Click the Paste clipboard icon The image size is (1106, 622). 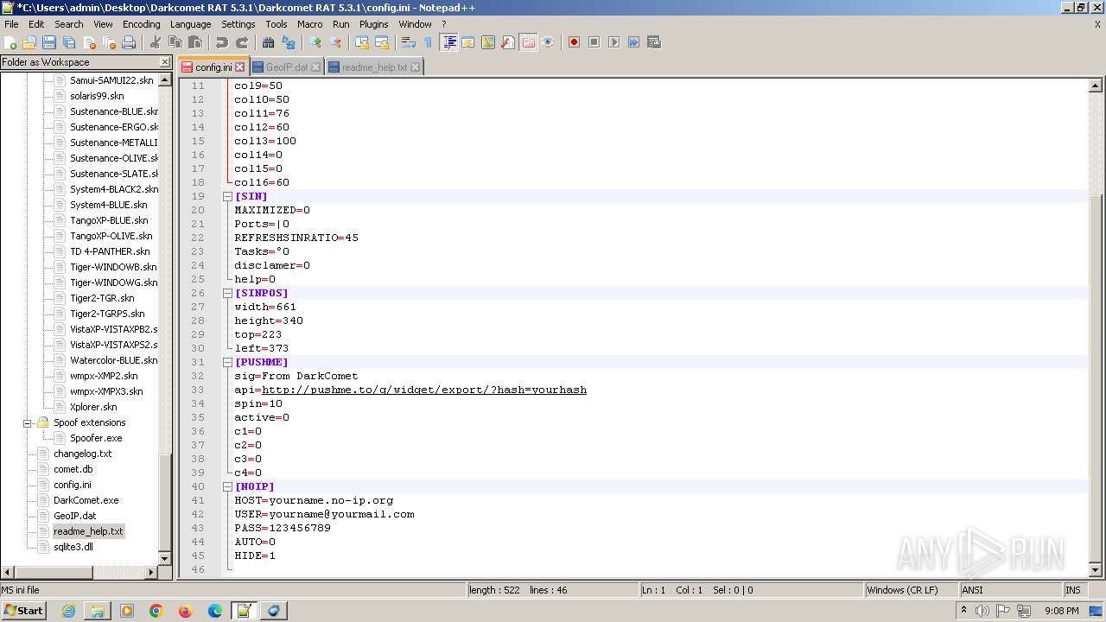point(195,42)
